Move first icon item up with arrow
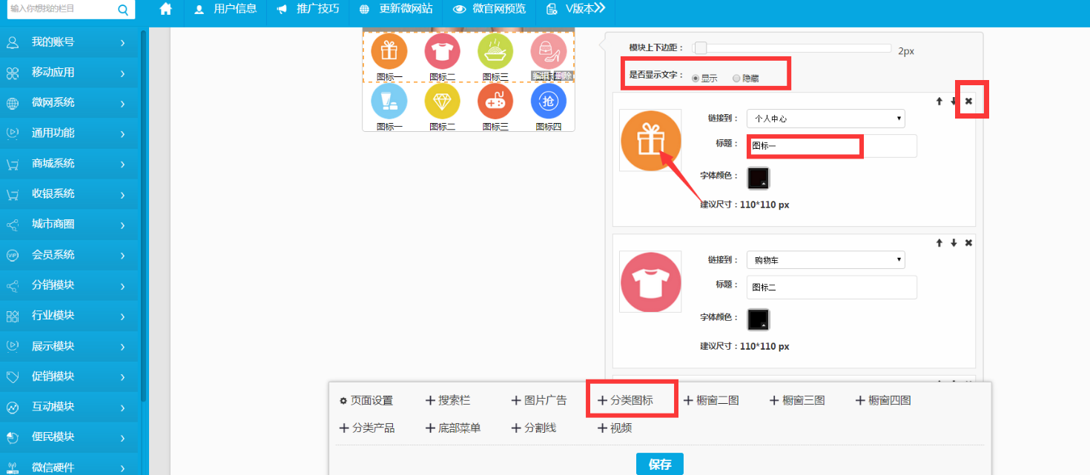1090x475 pixels. [x=939, y=101]
